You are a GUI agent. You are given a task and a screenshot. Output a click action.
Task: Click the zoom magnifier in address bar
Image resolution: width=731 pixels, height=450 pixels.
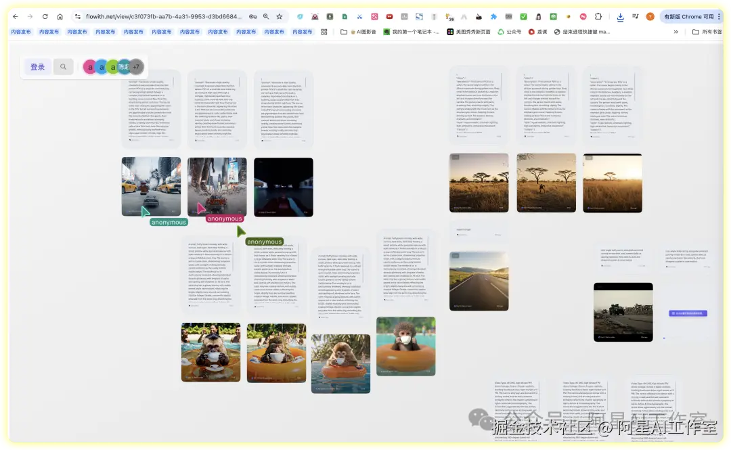click(266, 16)
